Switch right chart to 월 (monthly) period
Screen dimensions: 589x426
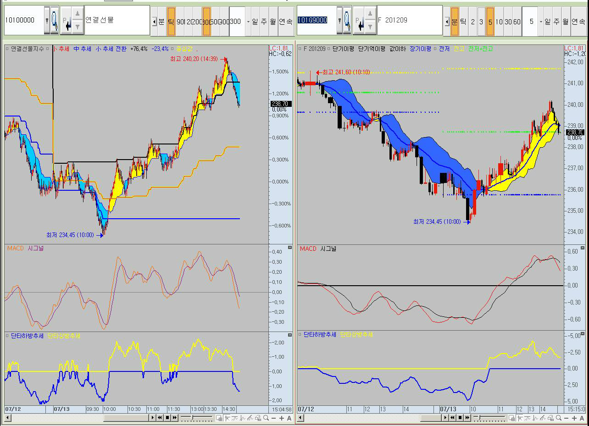[x=565, y=22]
